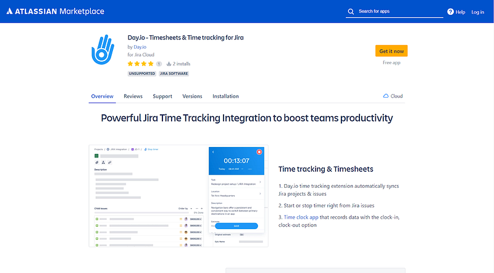Image resolution: width=494 pixels, height=273 pixels.
Task: Click the Cloud hosting indicator
Action: (x=393, y=96)
